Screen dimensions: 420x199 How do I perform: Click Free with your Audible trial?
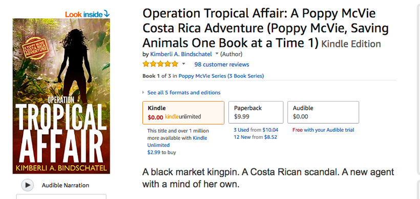point(323,130)
